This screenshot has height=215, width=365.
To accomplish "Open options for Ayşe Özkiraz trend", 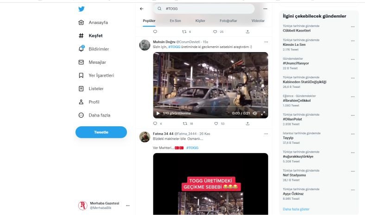I will pos(352,190).
